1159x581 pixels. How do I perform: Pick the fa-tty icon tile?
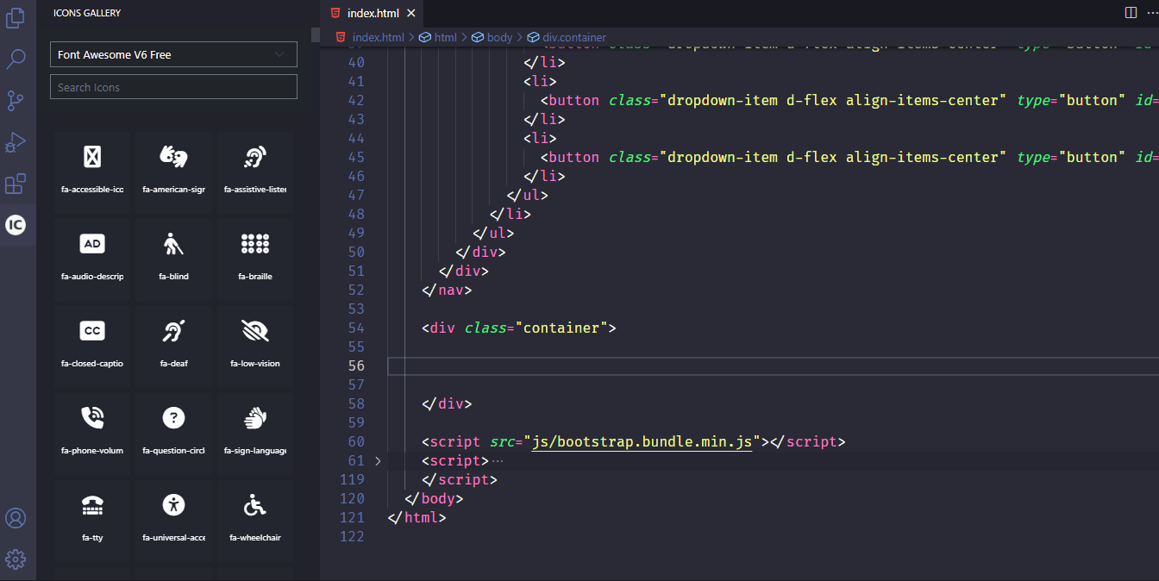(x=92, y=521)
